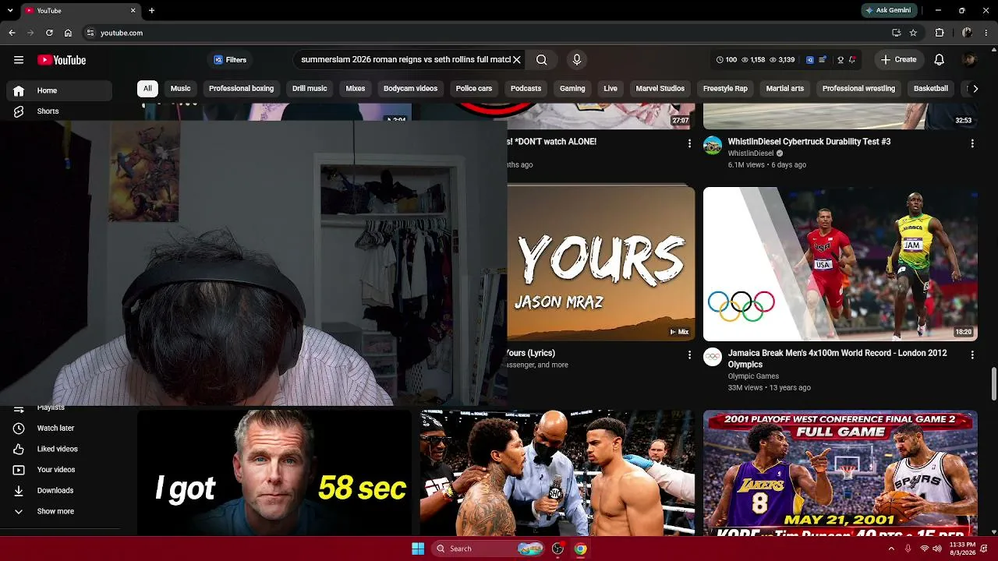Open Liked videos in the sidebar
Viewport: 998px width, 561px height.
click(59, 449)
